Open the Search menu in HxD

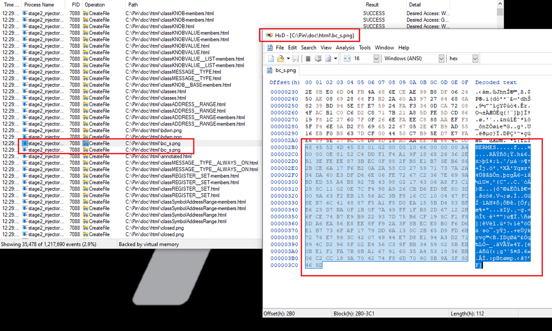pos(309,48)
